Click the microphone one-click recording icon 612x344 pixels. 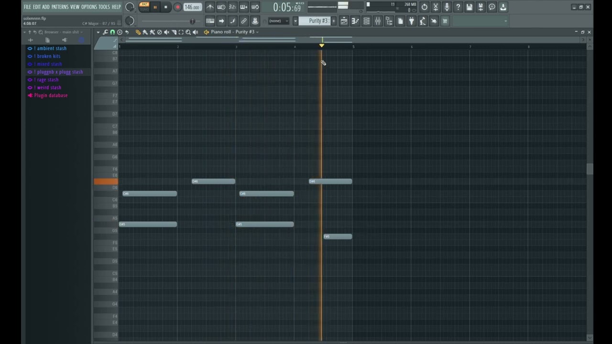point(447,7)
